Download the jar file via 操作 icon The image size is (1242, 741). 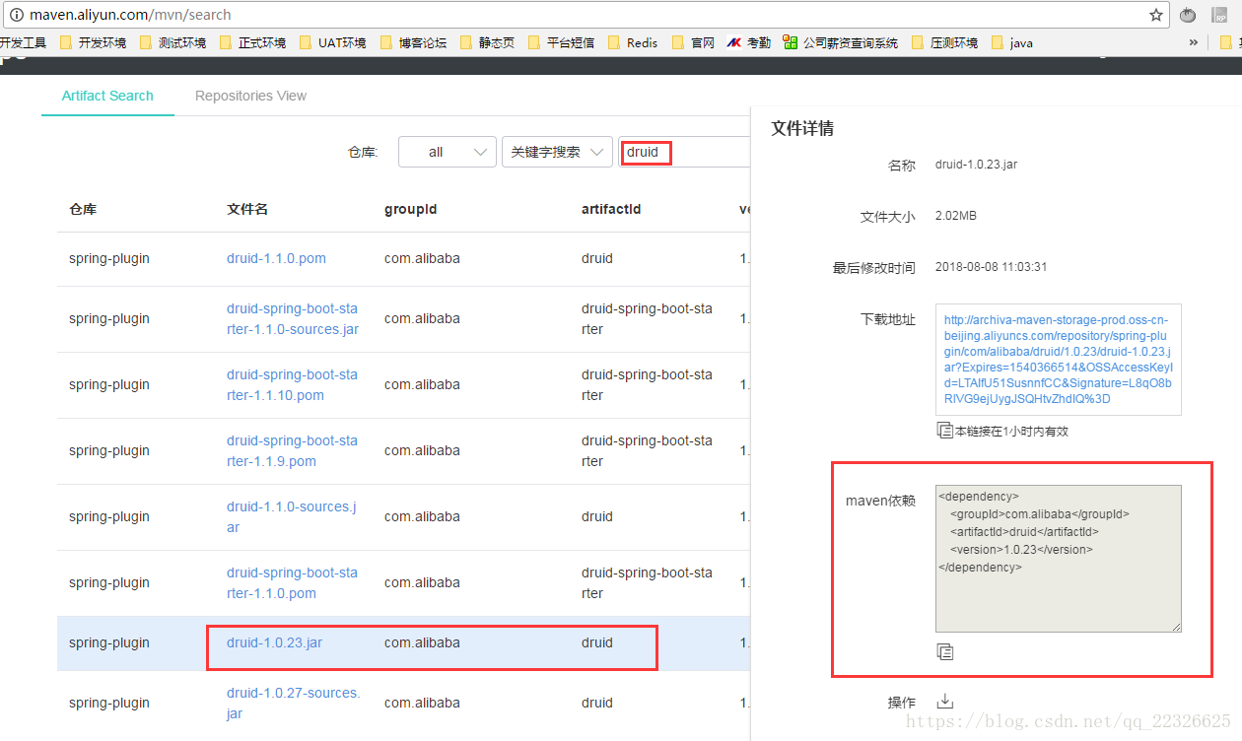pos(944,702)
